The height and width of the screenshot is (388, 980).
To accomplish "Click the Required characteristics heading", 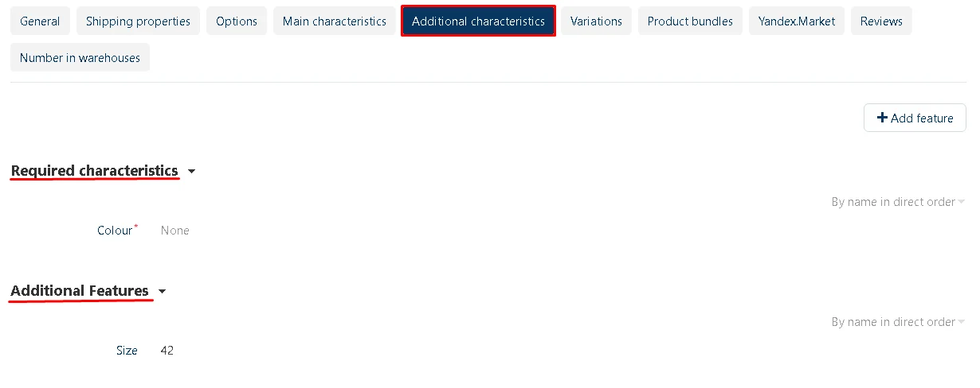I will [94, 171].
